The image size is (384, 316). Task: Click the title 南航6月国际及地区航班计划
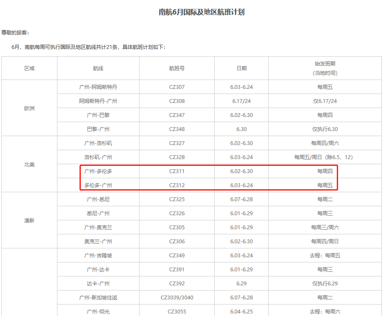click(201, 12)
